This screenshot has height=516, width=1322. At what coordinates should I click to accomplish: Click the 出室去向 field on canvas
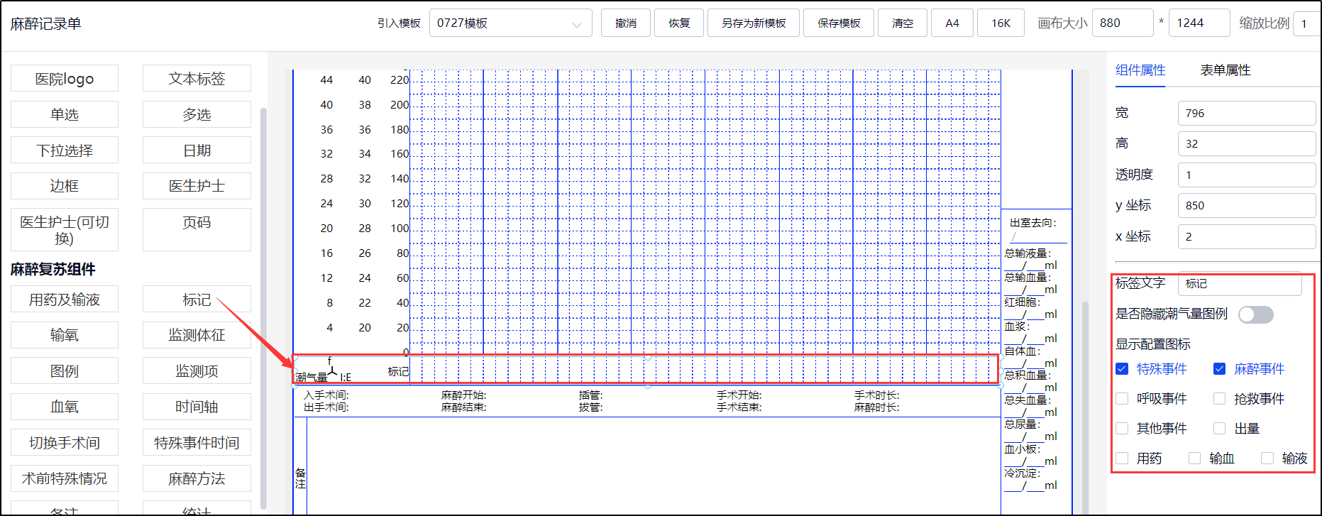(1037, 237)
